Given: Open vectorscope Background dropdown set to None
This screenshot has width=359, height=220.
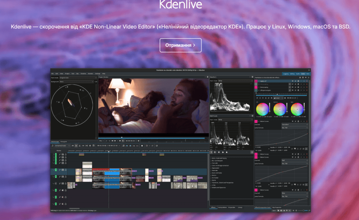Looking at the screenshot, I should (x=76, y=82).
